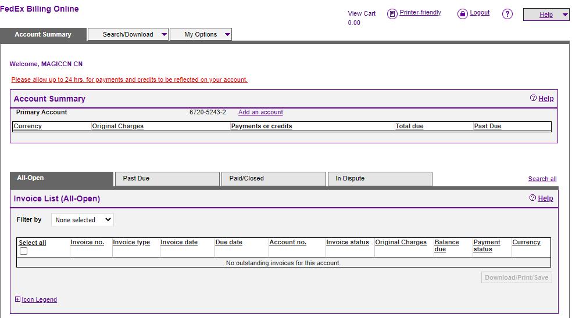The width and height of the screenshot is (572, 318).
Task: Click the 'Welcome, MAGICCN CN' text
Action: click(x=46, y=64)
